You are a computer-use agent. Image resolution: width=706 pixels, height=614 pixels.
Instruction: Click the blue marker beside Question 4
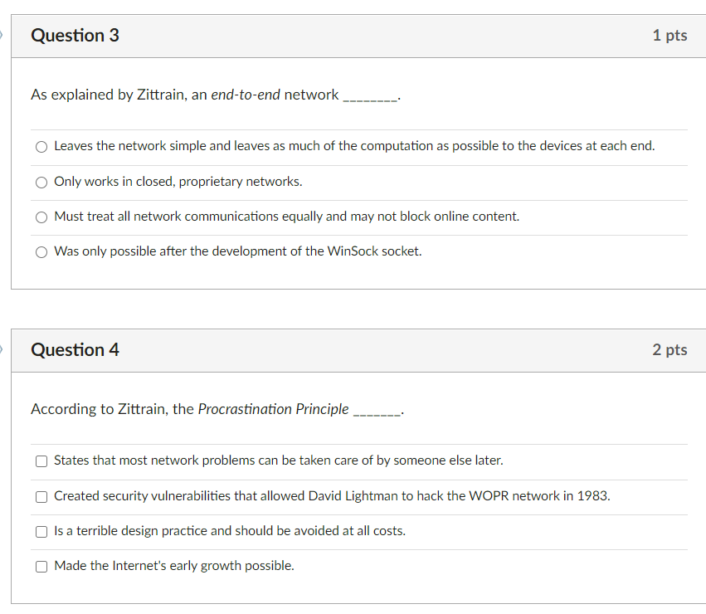pos(2,349)
